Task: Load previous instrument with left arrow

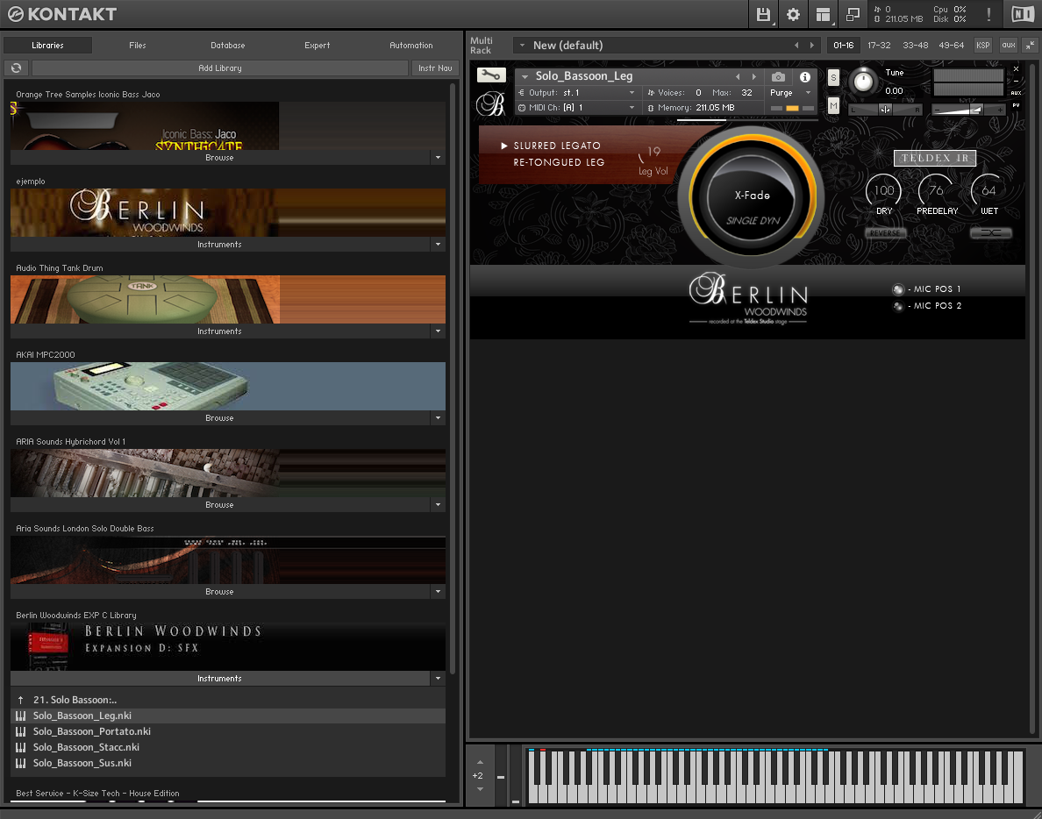Action: (738, 76)
